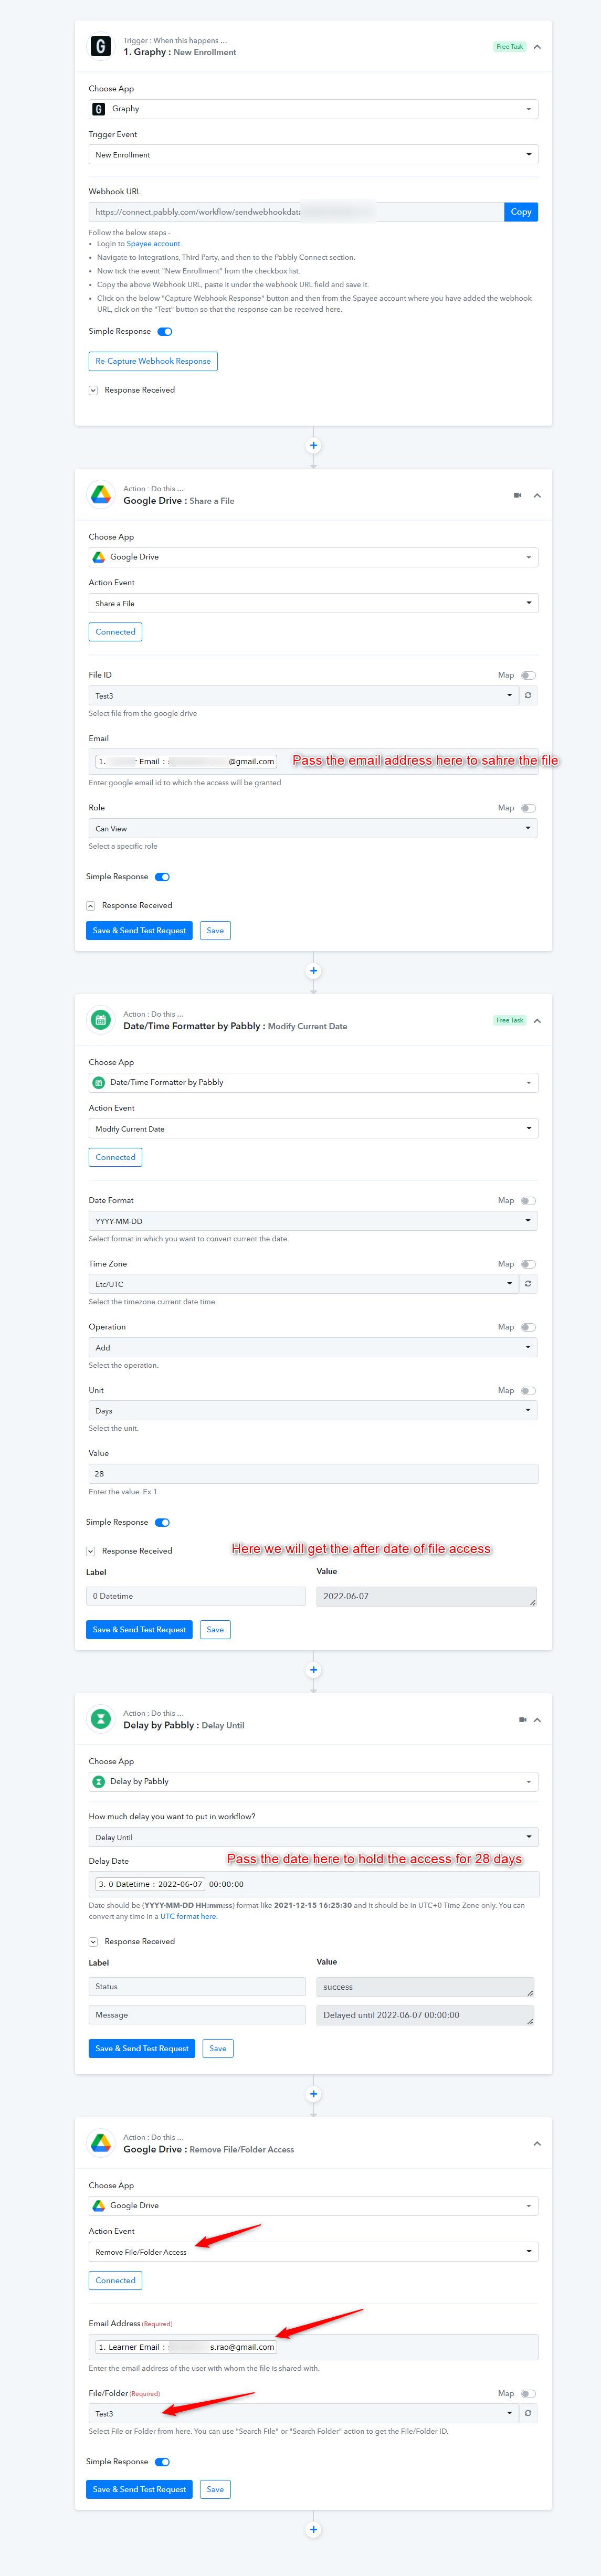Collapse the Remove File/Folder Access step

pos(537,2143)
